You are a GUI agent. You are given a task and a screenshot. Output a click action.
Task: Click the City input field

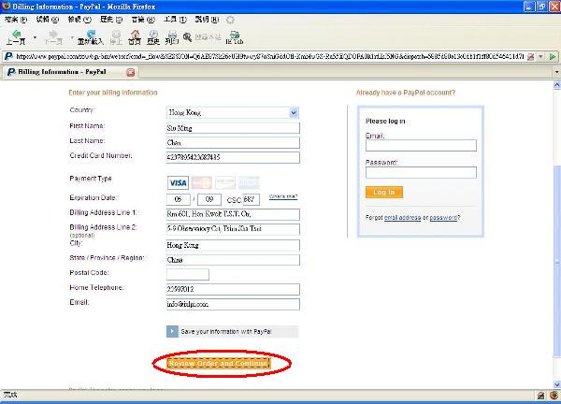point(233,245)
